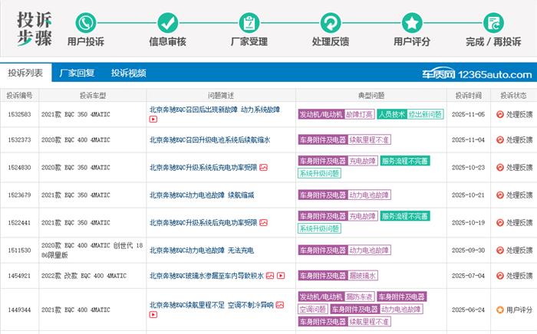Open image icon in complaint 1522441 row
Screen dimensions: 537x334
(263, 223)
